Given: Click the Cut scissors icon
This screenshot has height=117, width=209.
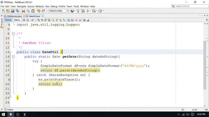Looking at the screenshot, I should [x=24, y=11].
